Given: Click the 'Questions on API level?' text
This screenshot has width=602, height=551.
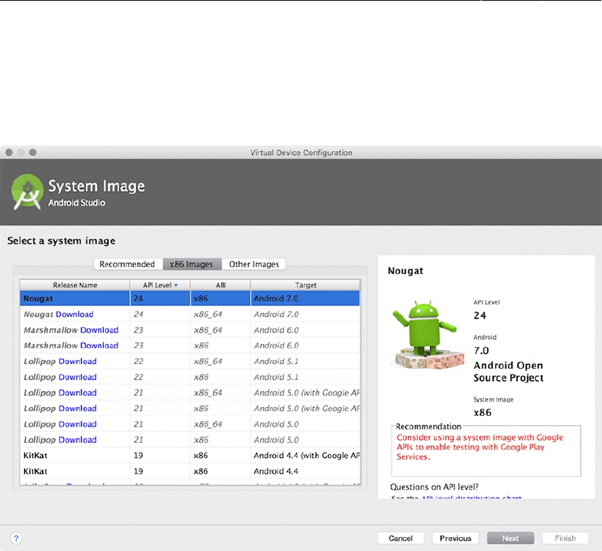Looking at the screenshot, I should point(434,487).
